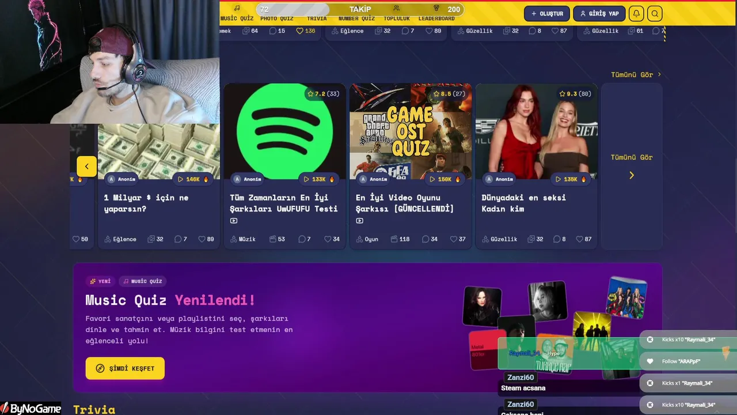Click video icon under En İyi Video Oyunu title
Screen dimensions: 737x415
click(x=359, y=221)
